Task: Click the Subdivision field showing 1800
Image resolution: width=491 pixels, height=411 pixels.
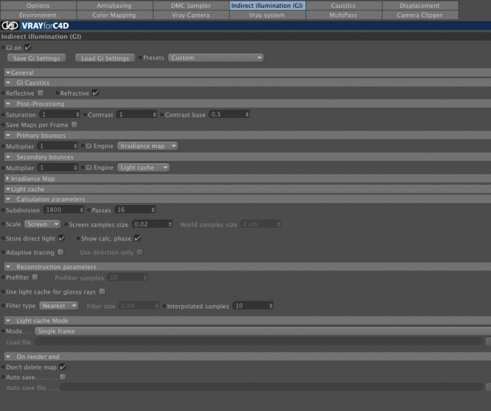Action: point(64,210)
